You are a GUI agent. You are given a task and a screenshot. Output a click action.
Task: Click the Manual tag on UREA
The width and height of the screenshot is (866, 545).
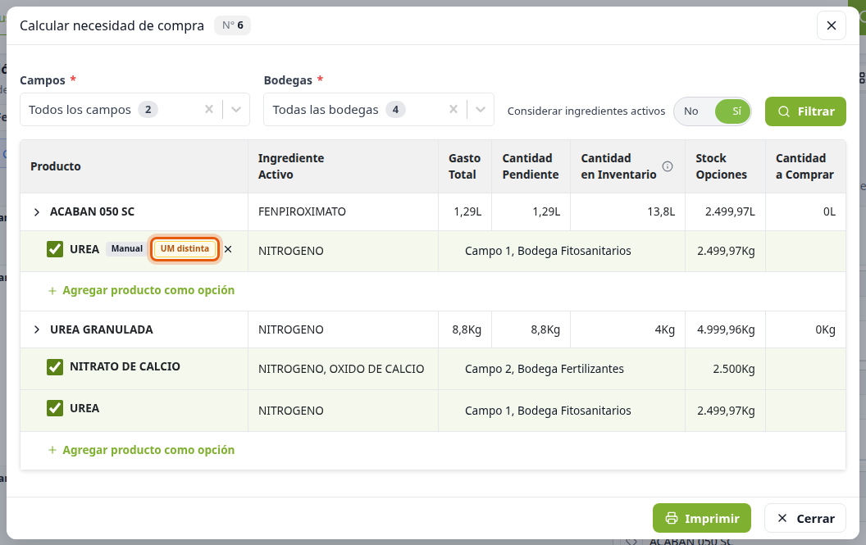(x=127, y=249)
